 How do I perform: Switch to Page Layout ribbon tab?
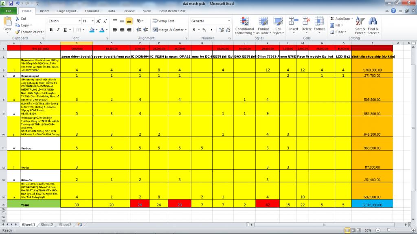pos(67,11)
